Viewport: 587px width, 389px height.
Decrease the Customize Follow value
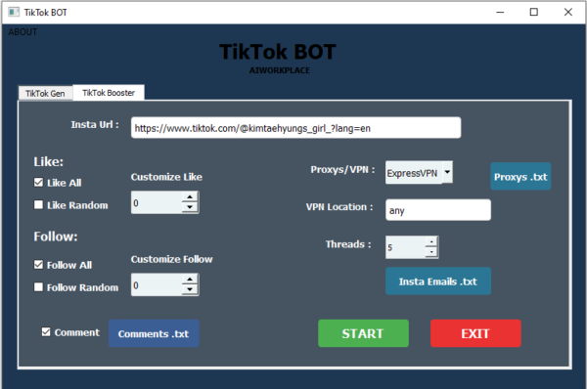[x=190, y=289]
